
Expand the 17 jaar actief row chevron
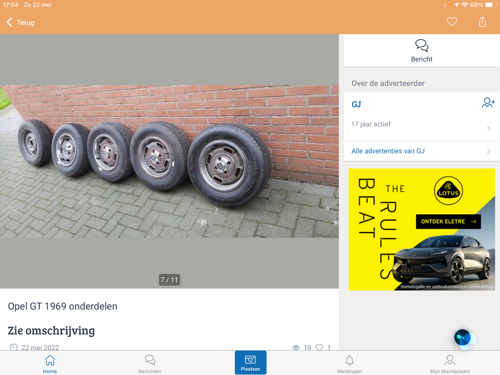(488, 128)
